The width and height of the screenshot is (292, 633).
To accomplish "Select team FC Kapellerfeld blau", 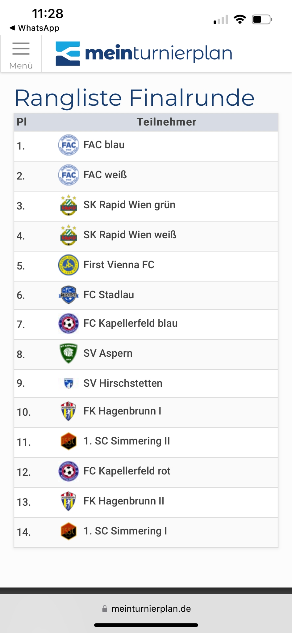I will 131,323.
